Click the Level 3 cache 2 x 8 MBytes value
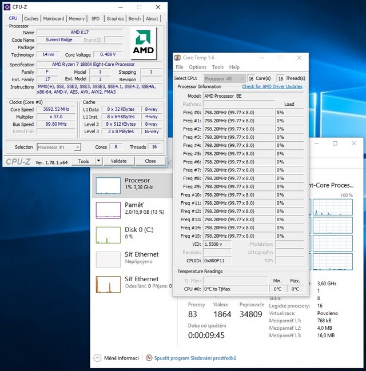Image resolution: width=366 pixels, height=371 pixels. point(121,131)
